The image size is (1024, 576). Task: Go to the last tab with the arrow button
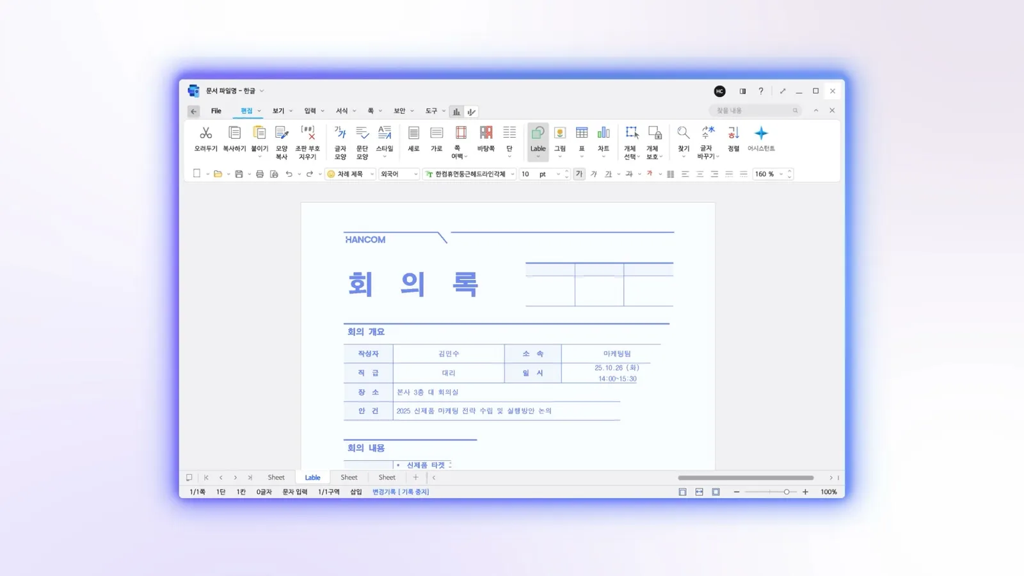(250, 477)
